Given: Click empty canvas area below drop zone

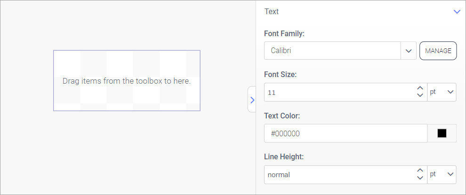Looking at the screenshot, I should point(127,150).
